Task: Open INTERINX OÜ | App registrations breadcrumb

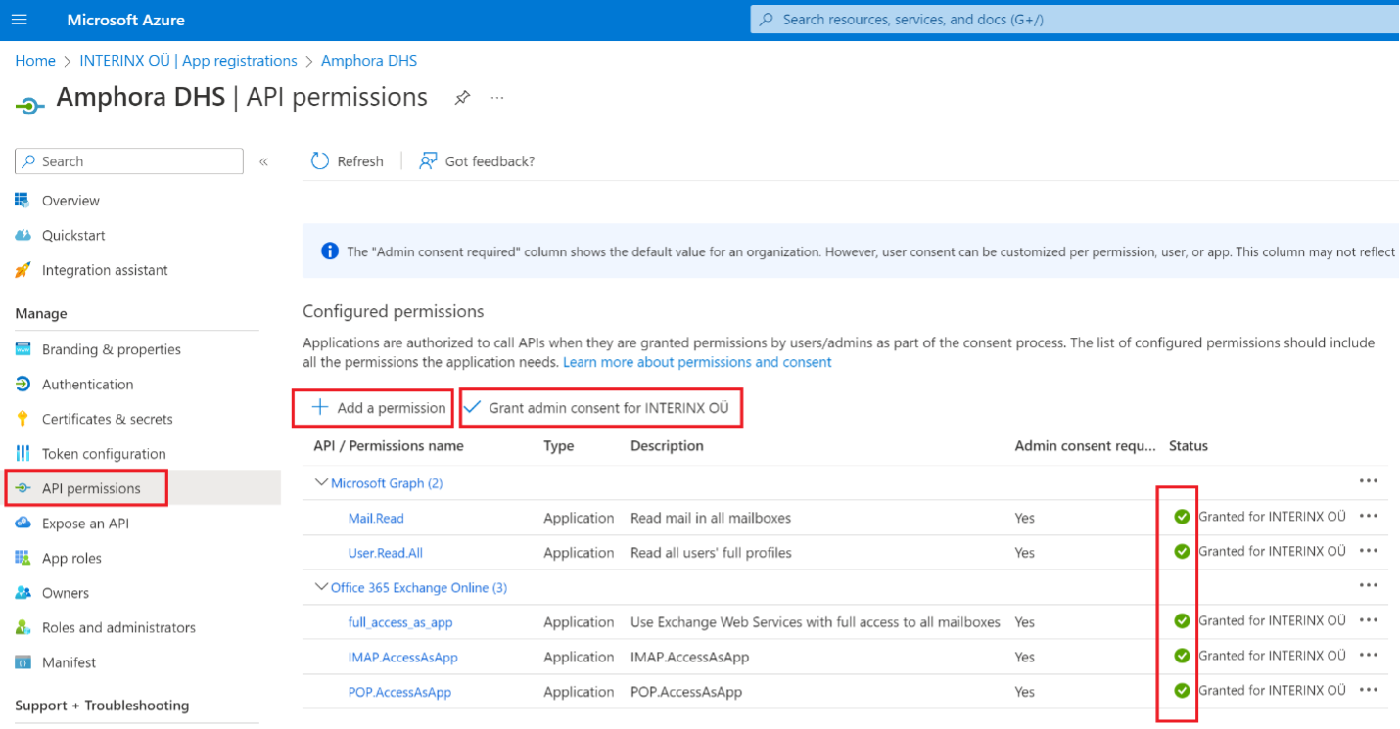Action: tap(188, 61)
